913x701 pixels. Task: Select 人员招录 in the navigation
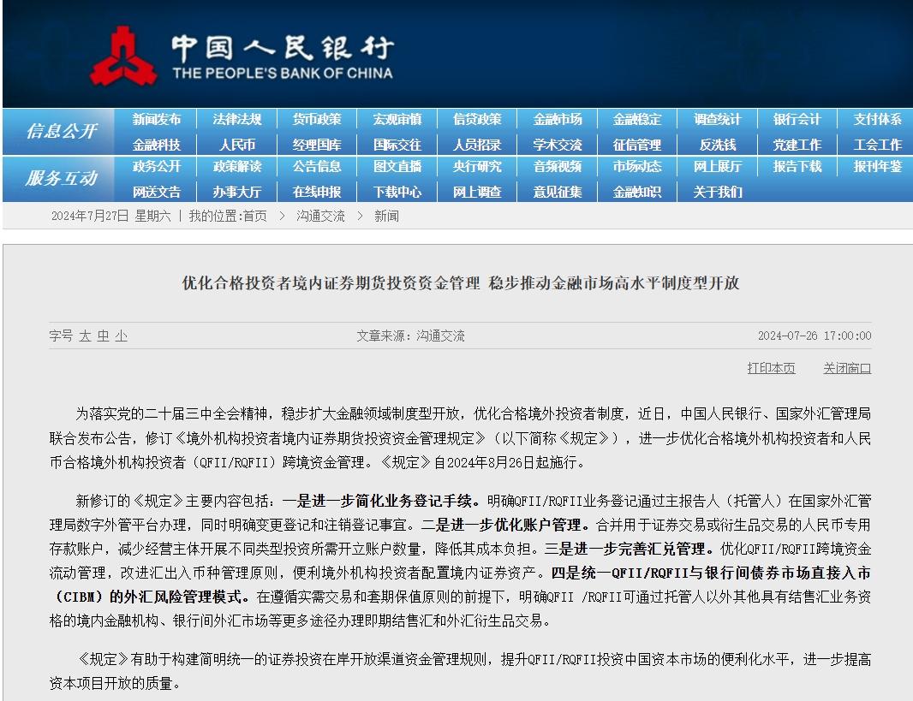pos(477,145)
